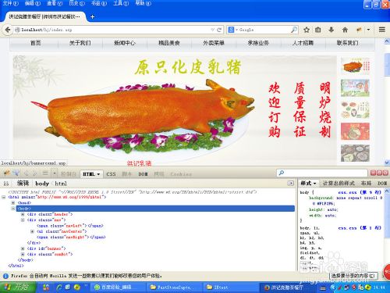Click the Firefox info notification icon
The width and height of the screenshot is (390, 293).
click(x=5, y=276)
